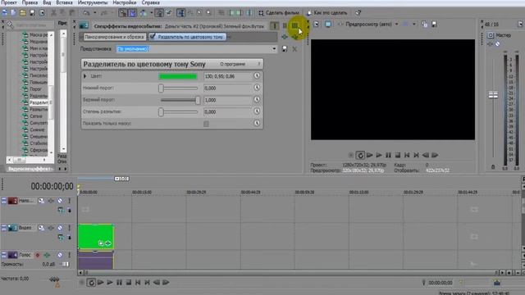Open the Предпросмотр (авто) quality dropdown
The width and height of the screenshot is (525, 295).
pos(397,24)
